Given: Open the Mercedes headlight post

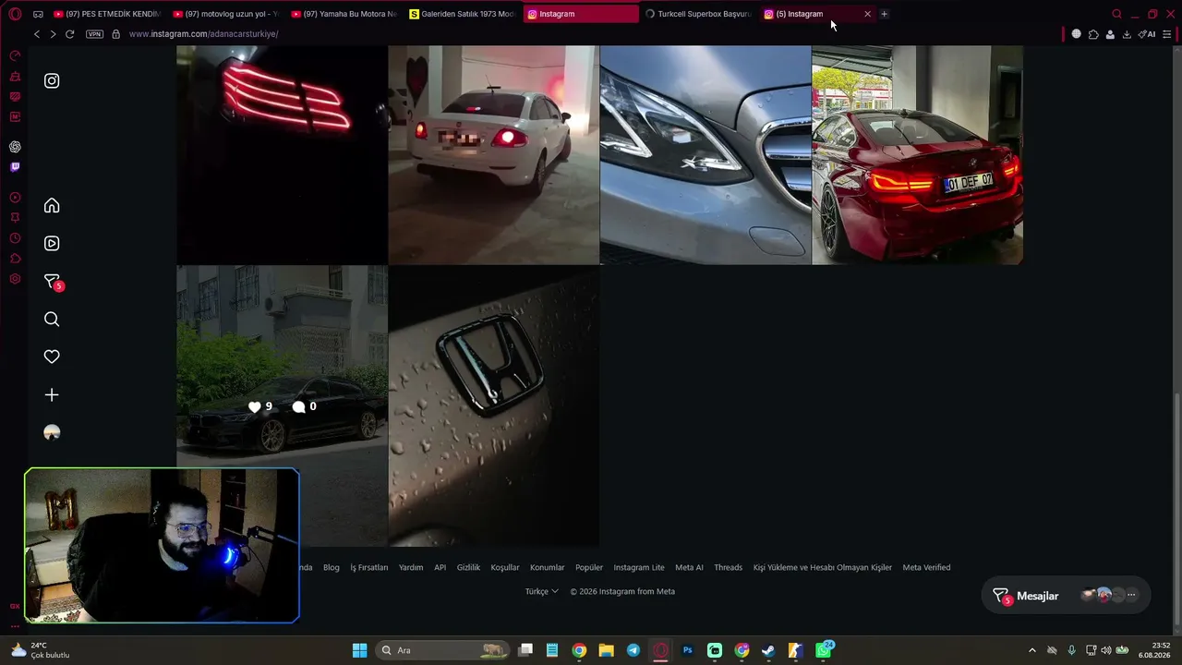Looking at the screenshot, I should (706, 155).
